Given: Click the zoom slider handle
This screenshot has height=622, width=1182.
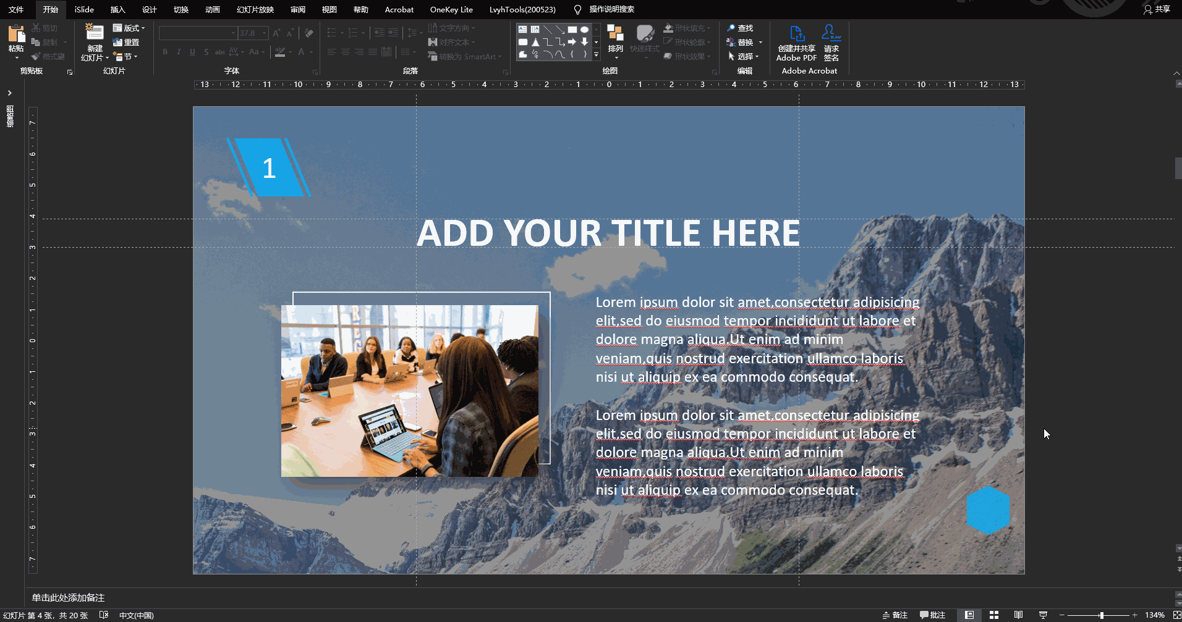Looking at the screenshot, I should coord(1102,615).
